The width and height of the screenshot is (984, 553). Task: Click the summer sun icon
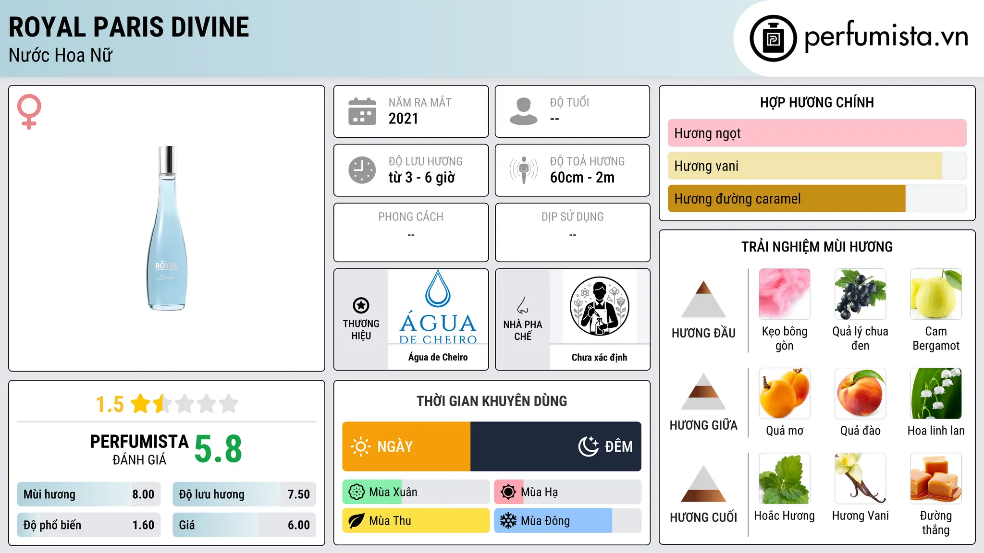click(x=508, y=492)
